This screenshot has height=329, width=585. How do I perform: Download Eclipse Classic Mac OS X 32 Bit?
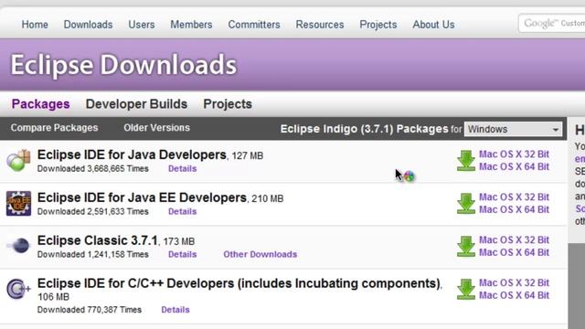coord(514,240)
